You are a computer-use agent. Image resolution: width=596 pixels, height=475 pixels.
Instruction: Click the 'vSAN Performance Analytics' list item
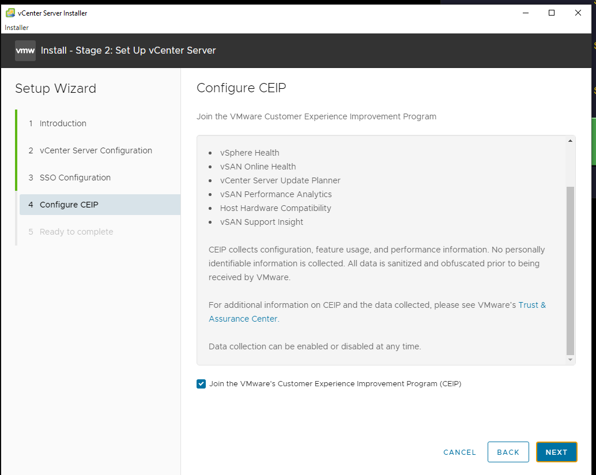(x=276, y=195)
